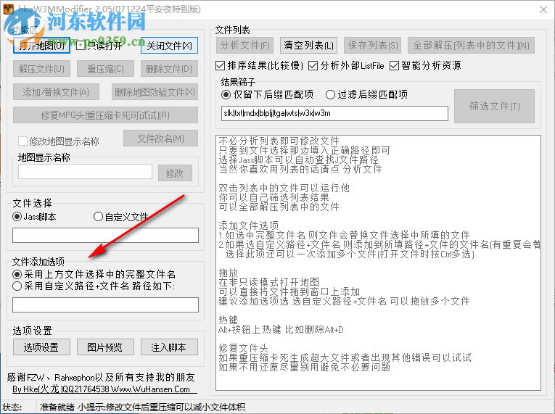Click the suffix filter input field

[334, 113]
